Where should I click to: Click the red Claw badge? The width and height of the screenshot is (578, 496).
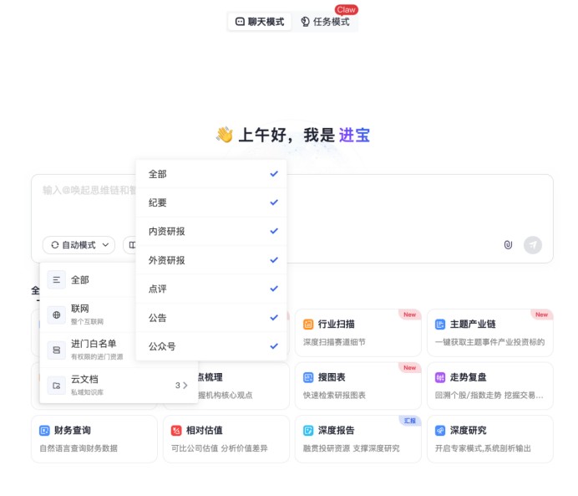(x=346, y=9)
